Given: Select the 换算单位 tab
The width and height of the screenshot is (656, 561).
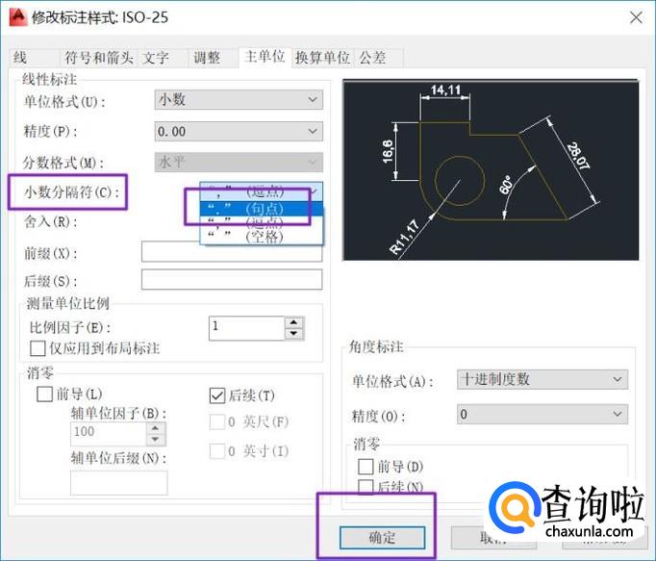Looking at the screenshot, I should tap(322, 58).
